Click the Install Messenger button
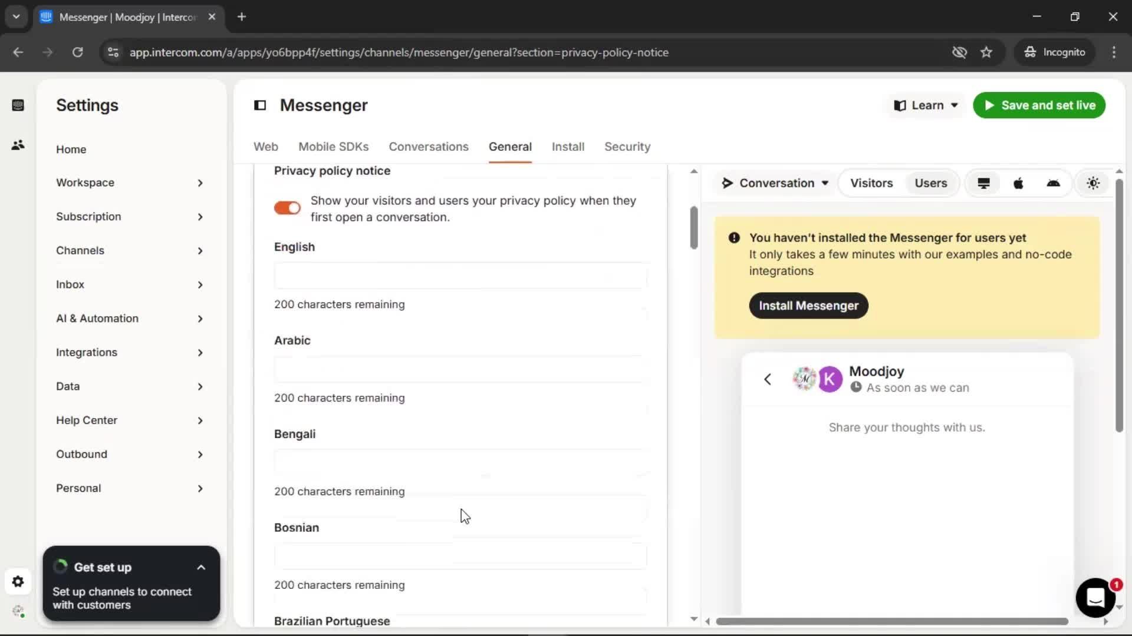The image size is (1132, 636). coord(808,306)
